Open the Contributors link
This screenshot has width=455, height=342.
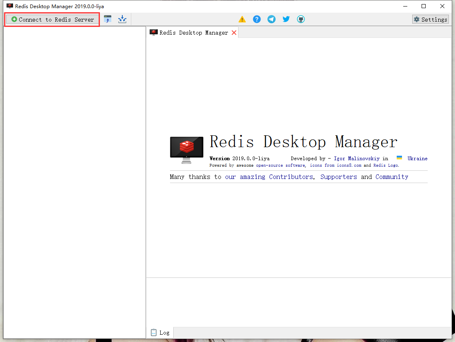(291, 177)
